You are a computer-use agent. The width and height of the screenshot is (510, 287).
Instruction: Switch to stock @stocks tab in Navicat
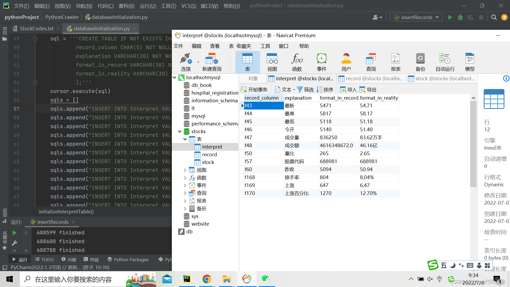(x=441, y=78)
